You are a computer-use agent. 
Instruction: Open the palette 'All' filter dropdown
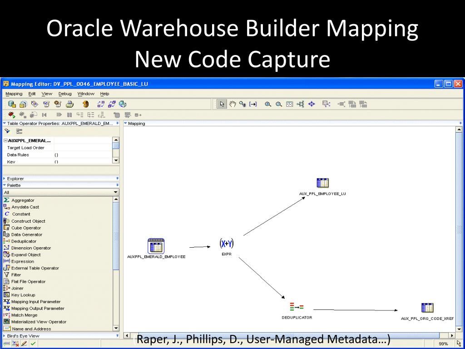(115, 192)
